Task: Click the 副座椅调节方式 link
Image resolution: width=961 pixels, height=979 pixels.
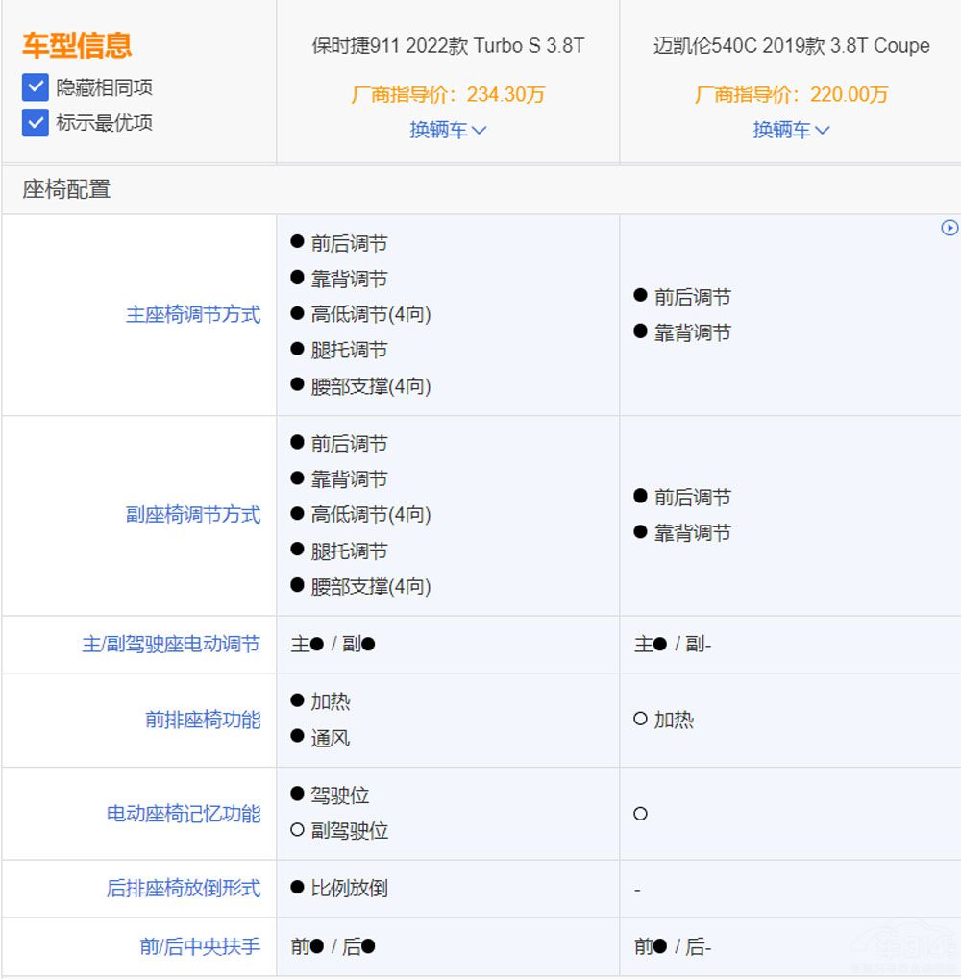Action: pyautogui.click(x=193, y=515)
